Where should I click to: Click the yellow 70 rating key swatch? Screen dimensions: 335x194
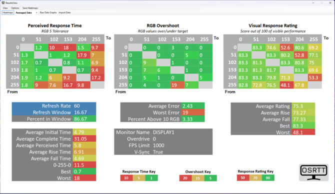click(x=255, y=178)
